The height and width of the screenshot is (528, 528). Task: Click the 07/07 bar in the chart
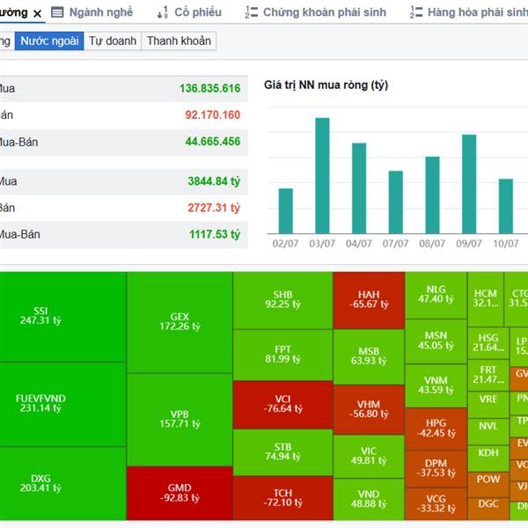click(x=396, y=202)
